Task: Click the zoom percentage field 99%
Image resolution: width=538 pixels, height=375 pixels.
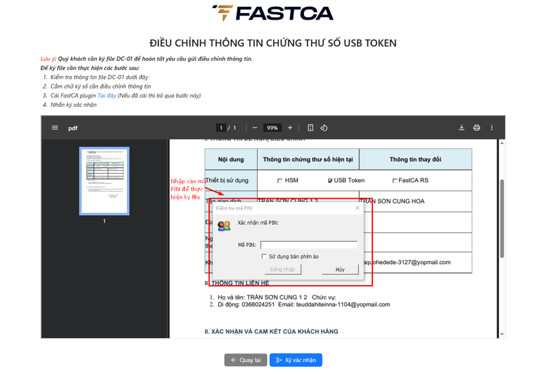Action: point(272,128)
